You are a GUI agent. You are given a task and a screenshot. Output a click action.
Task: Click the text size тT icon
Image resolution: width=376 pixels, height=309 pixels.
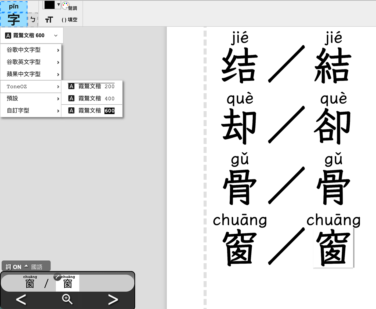click(x=49, y=20)
